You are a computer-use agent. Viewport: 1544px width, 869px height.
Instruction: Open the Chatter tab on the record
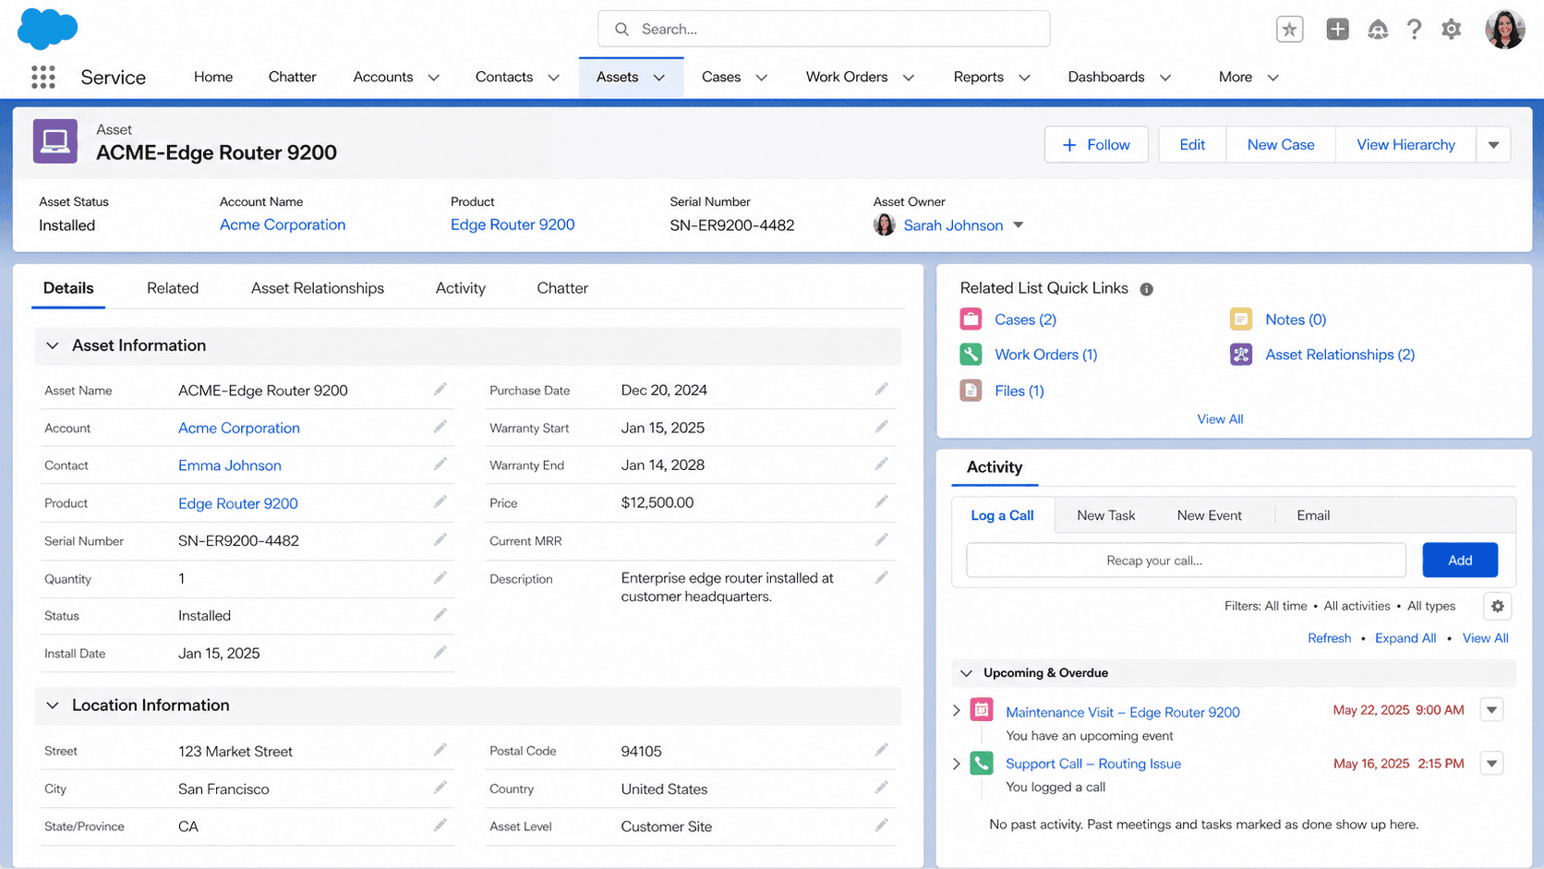coord(562,288)
